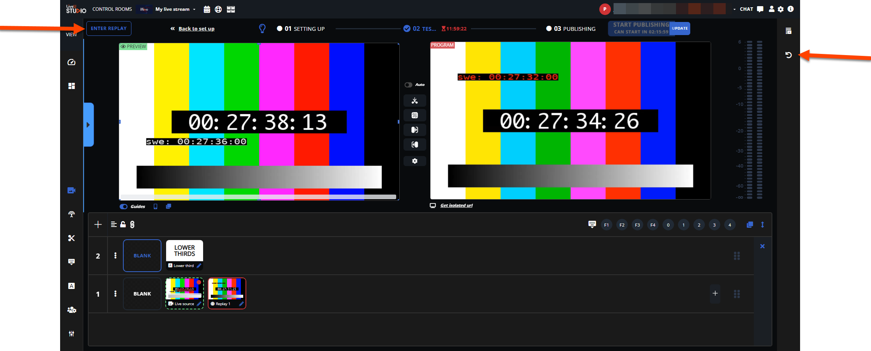Select the Live source thumbnail in layer 1
The width and height of the screenshot is (871, 351).
click(184, 291)
